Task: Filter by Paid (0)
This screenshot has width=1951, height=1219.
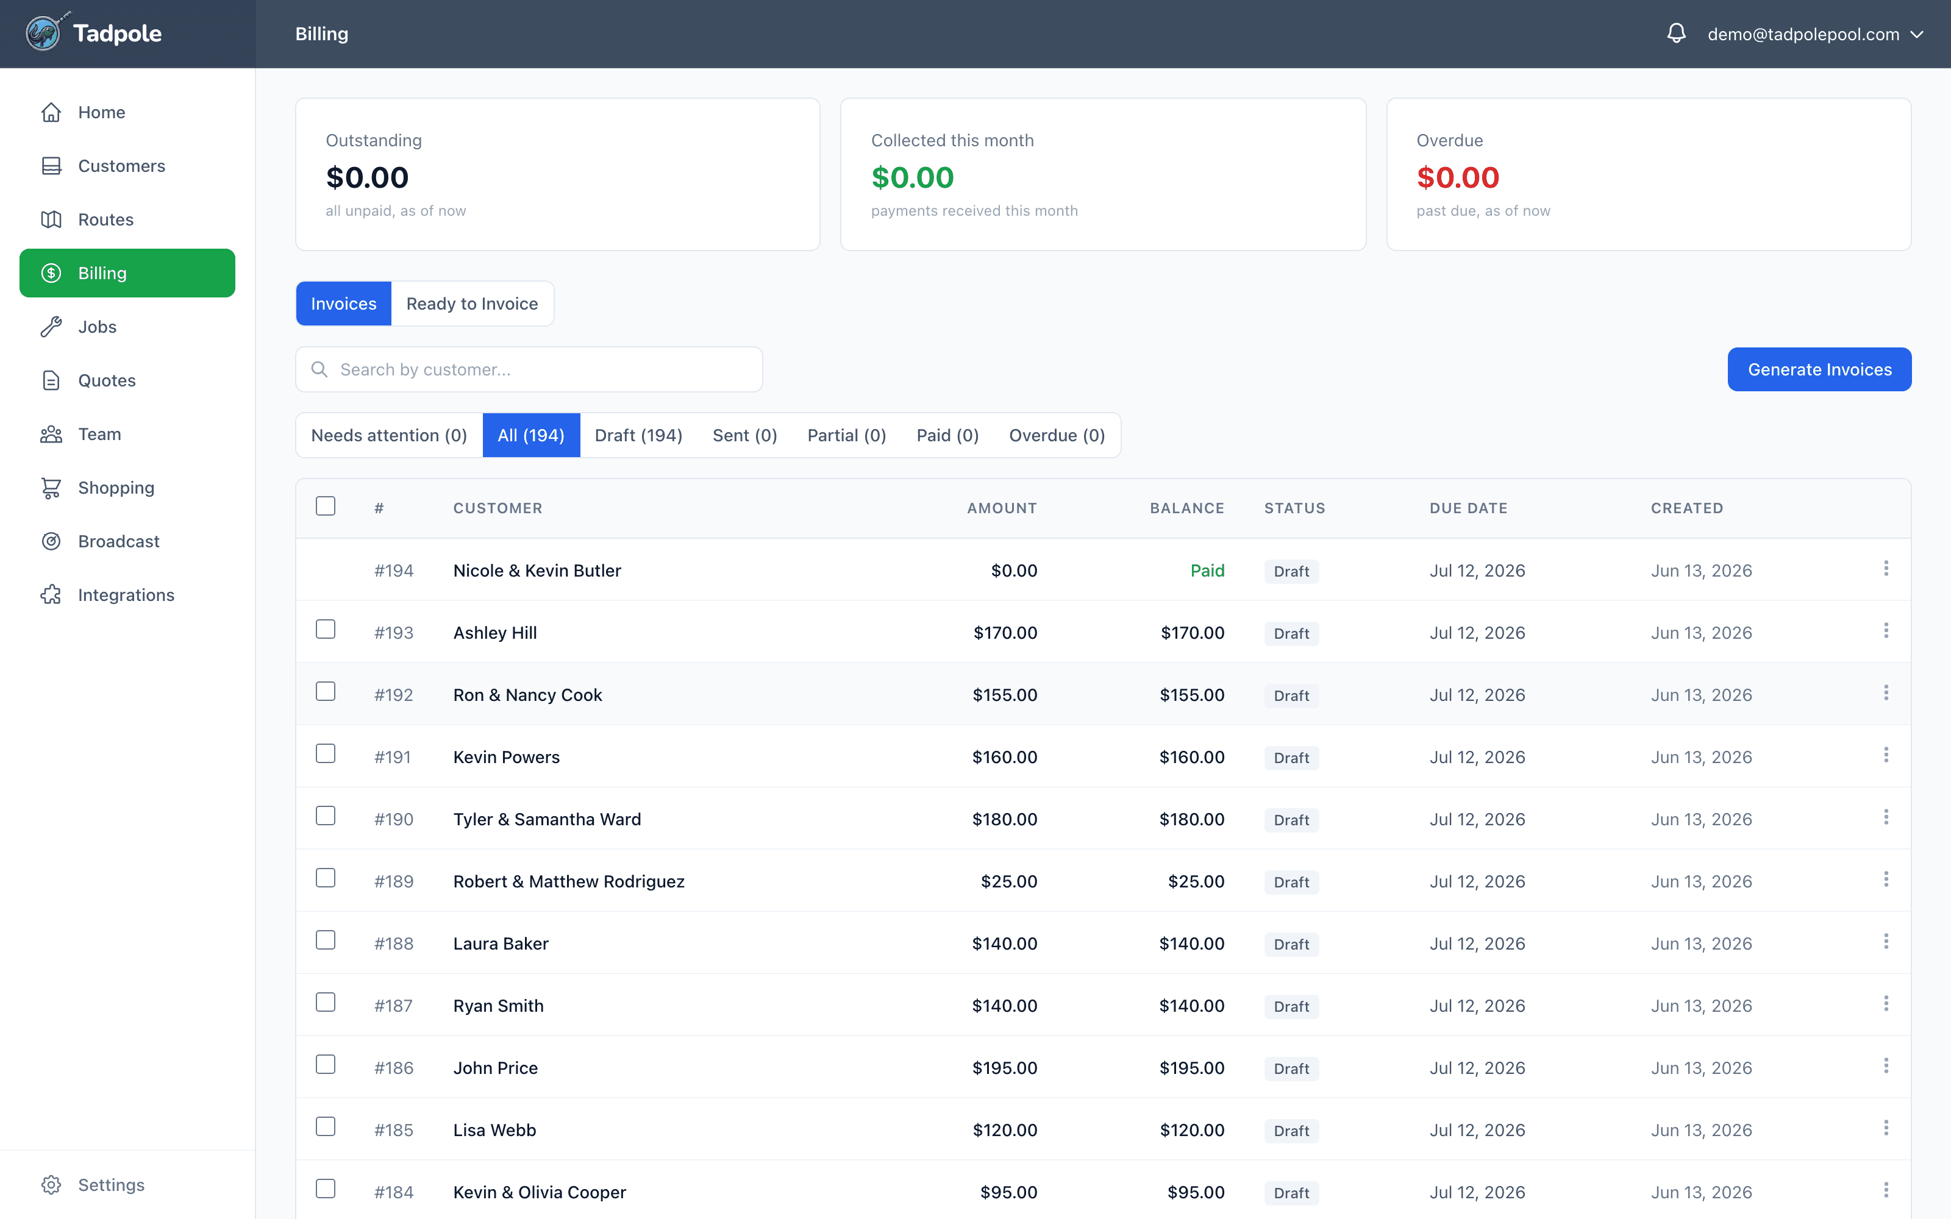Action: pyautogui.click(x=947, y=435)
